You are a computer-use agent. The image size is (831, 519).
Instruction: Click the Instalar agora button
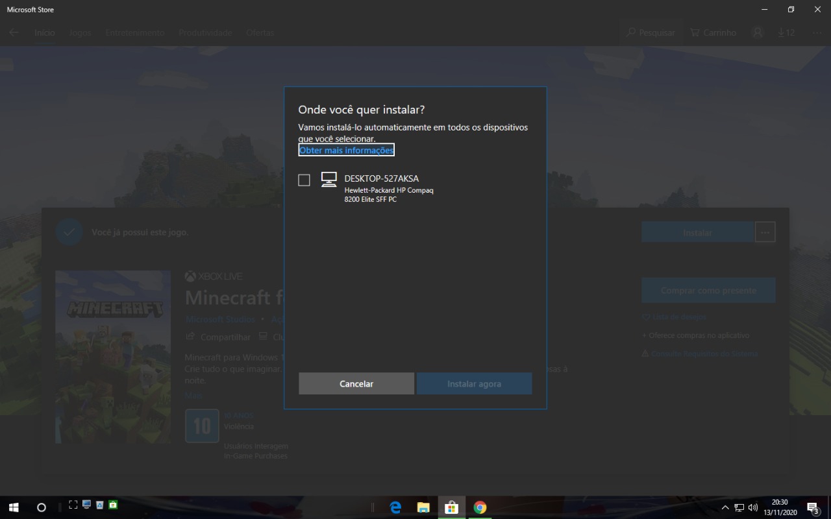pos(474,383)
